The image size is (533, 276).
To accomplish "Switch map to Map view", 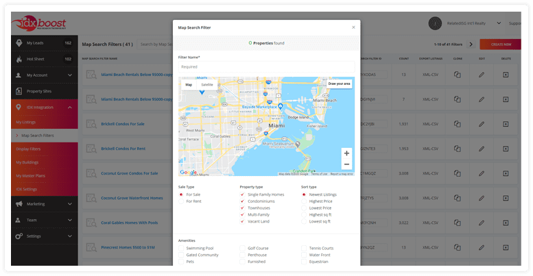I will pyautogui.click(x=189, y=84).
